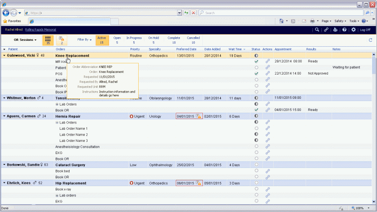This screenshot has height=212, width=377.
Task: Open the OR Sessions dropdown
Action: 25,40
